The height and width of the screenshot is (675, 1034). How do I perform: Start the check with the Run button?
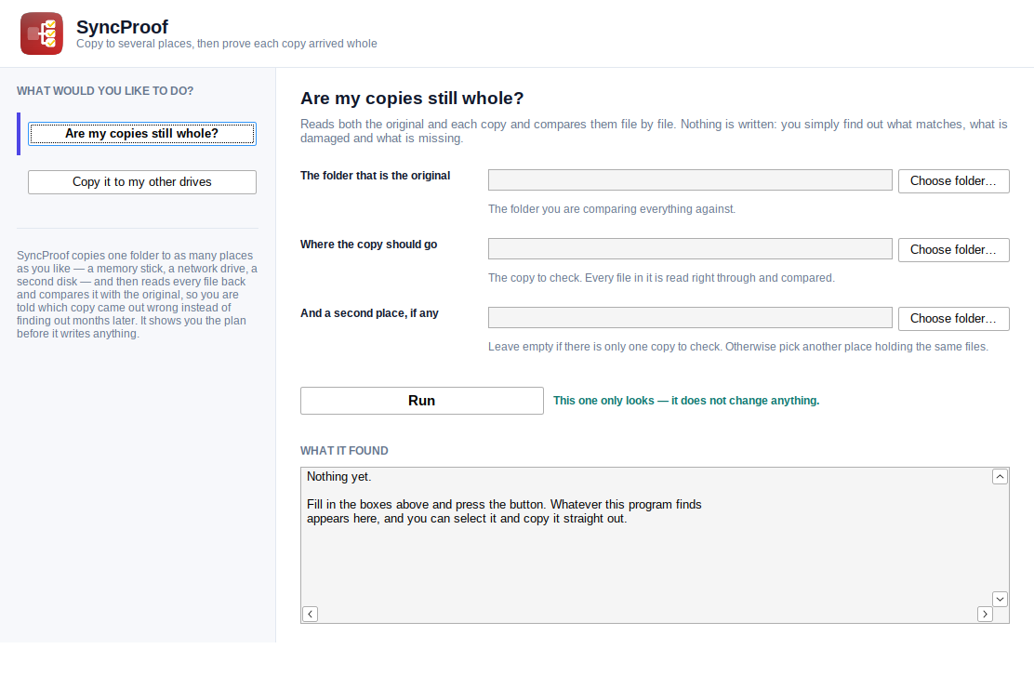(422, 401)
